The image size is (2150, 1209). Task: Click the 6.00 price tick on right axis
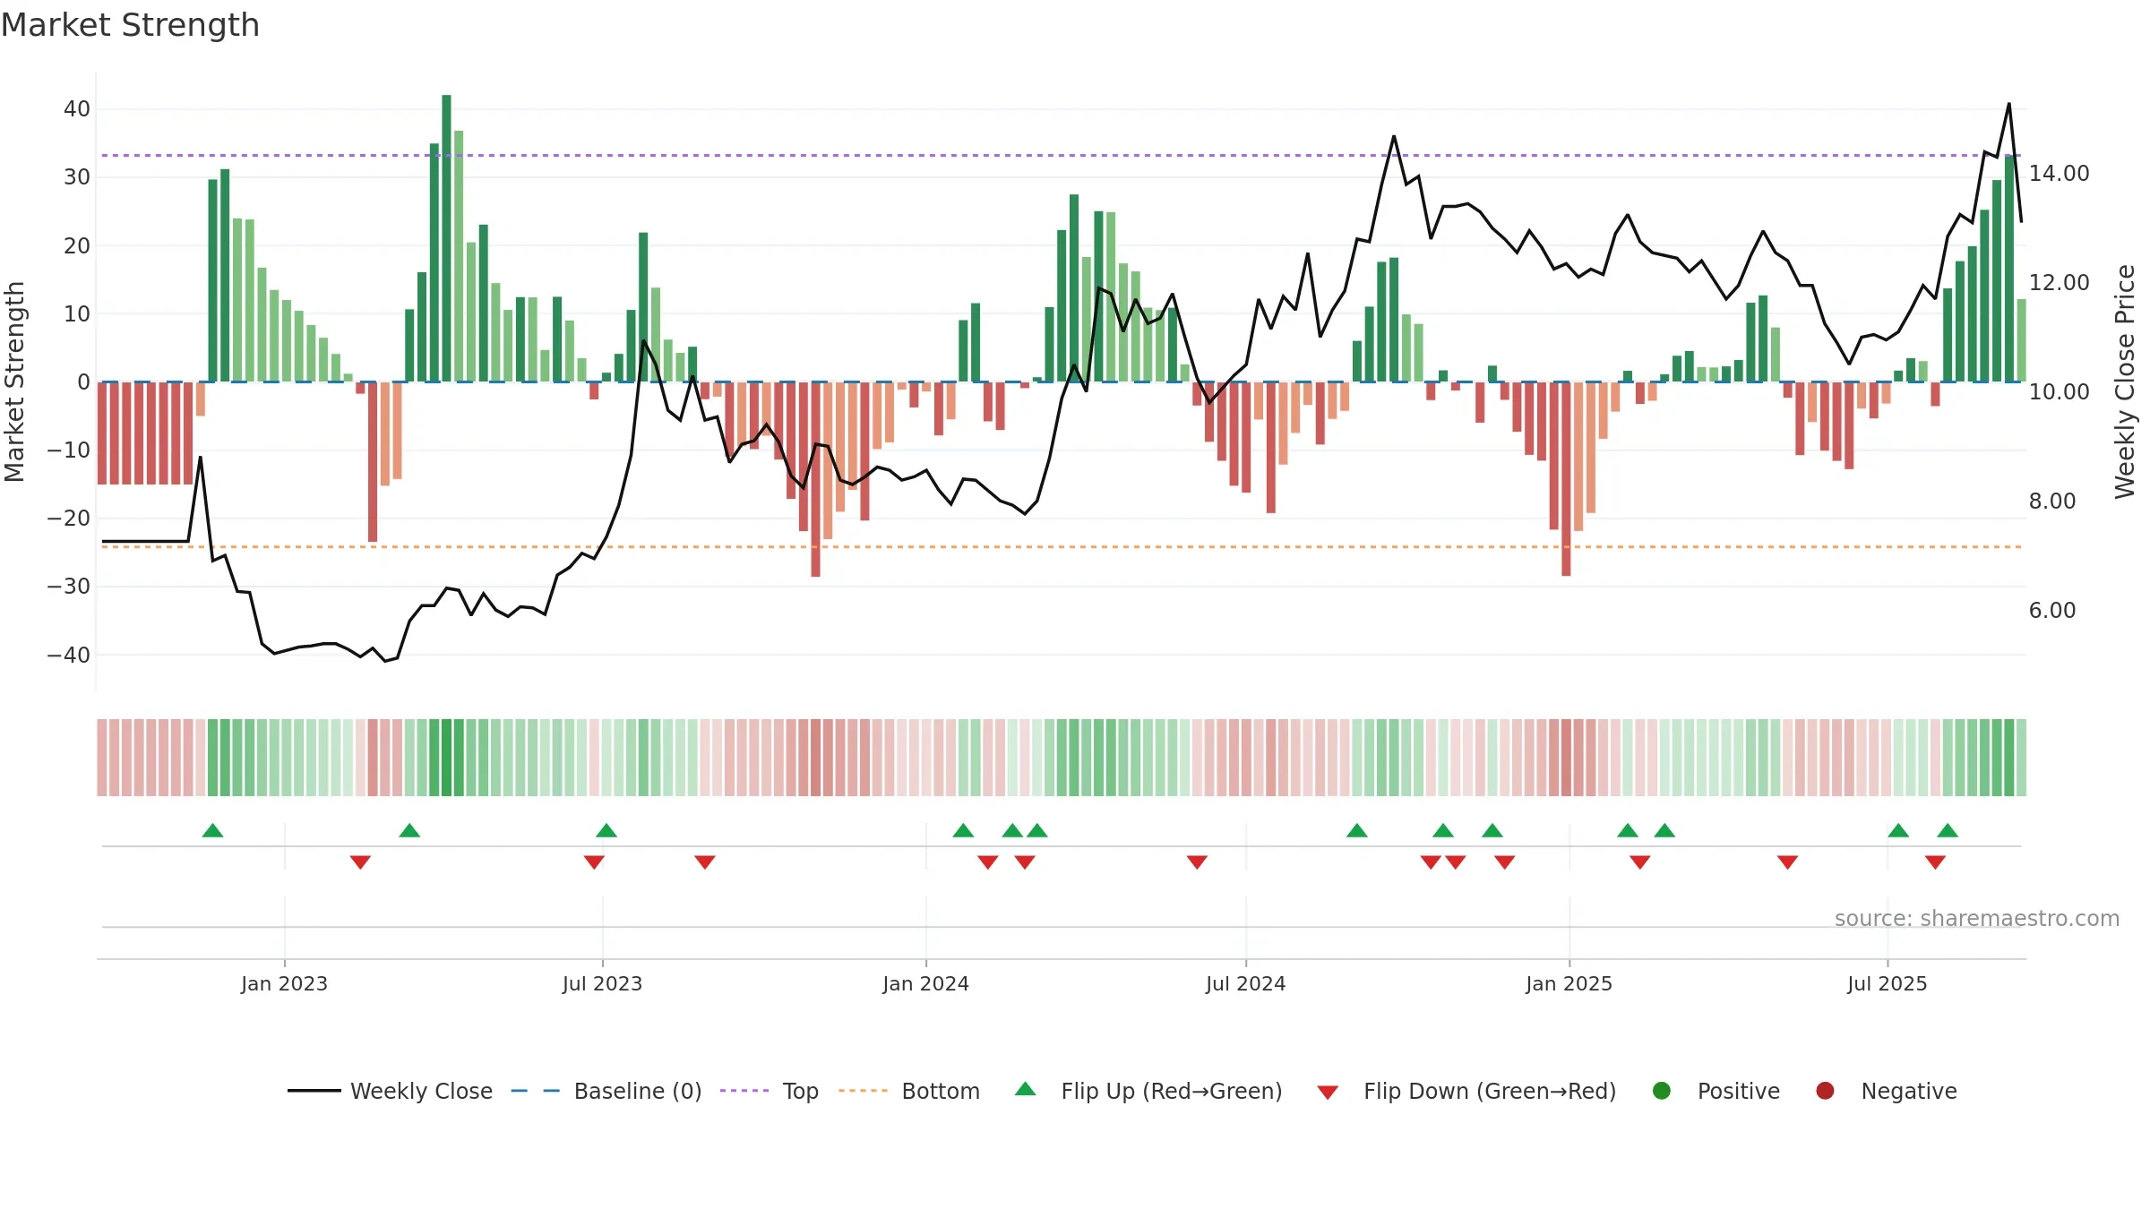pos(2052,611)
